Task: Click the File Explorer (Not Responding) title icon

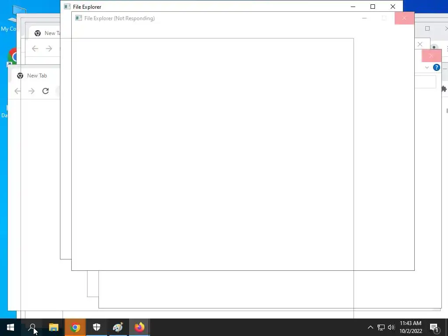Action: point(78,18)
